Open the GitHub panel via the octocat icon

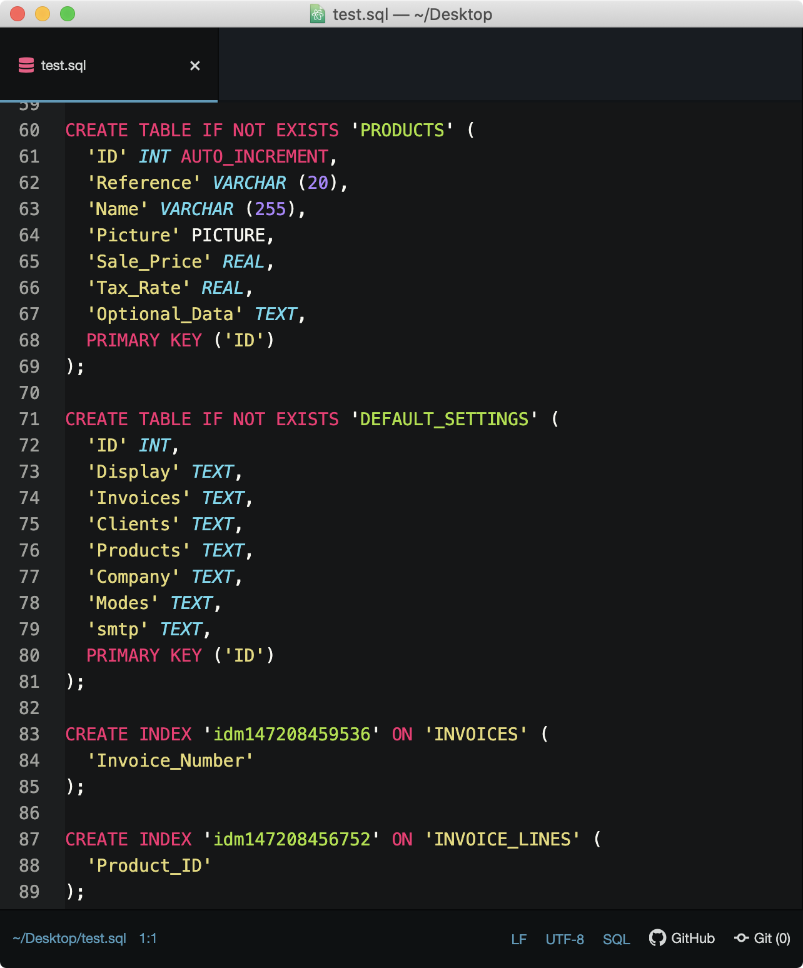(x=658, y=939)
